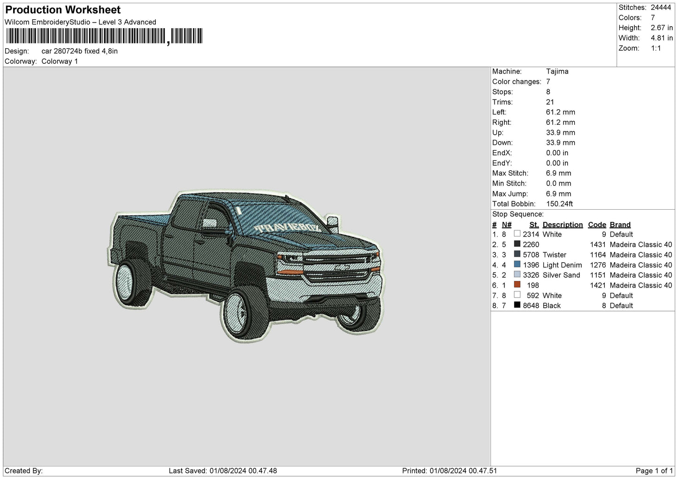678x479 pixels.
Task: Click stitch count 2260 in stop 2
Action: click(x=531, y=244)
